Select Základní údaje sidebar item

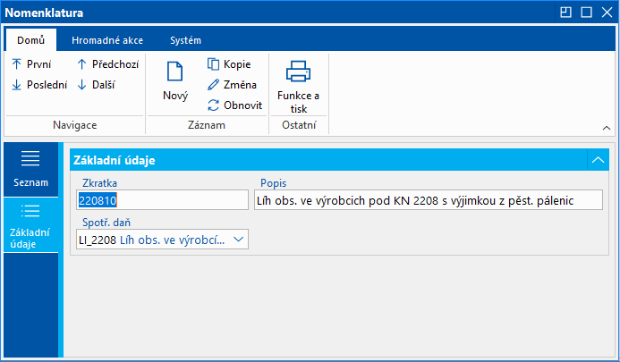coord(30,225)
